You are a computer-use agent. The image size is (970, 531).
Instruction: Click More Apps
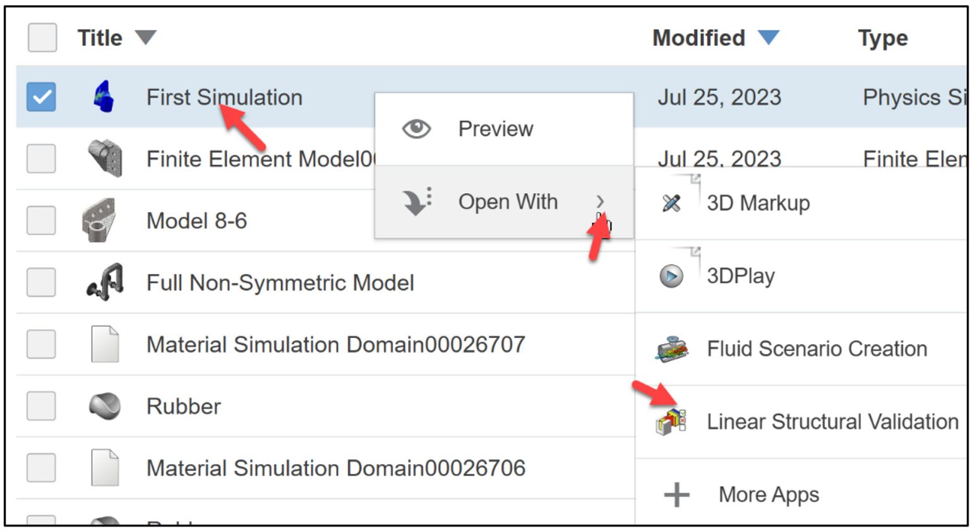tap(768, 494)
